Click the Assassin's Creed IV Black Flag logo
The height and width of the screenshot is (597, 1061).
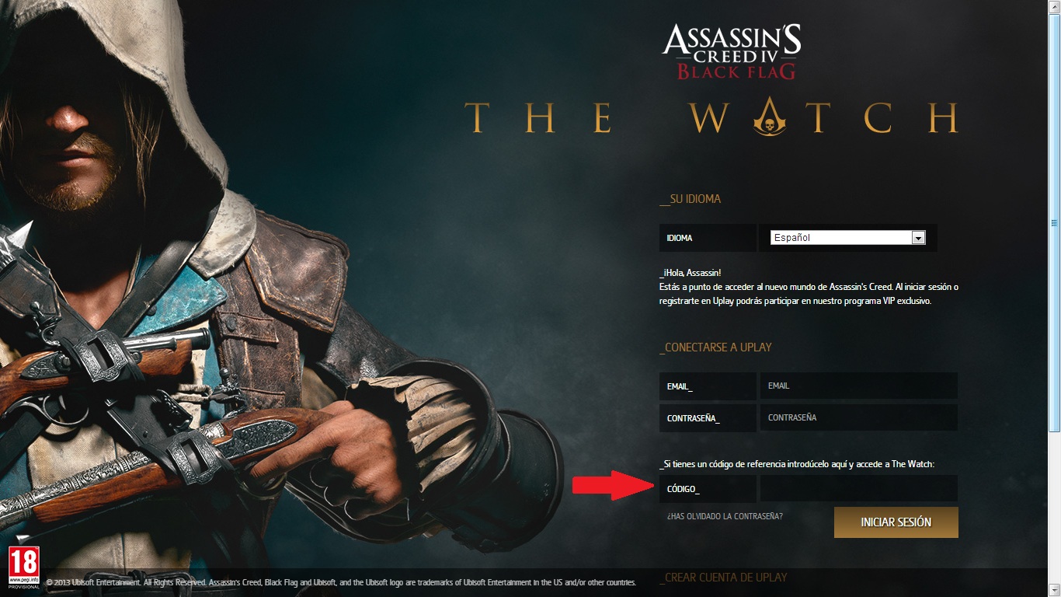732,51
